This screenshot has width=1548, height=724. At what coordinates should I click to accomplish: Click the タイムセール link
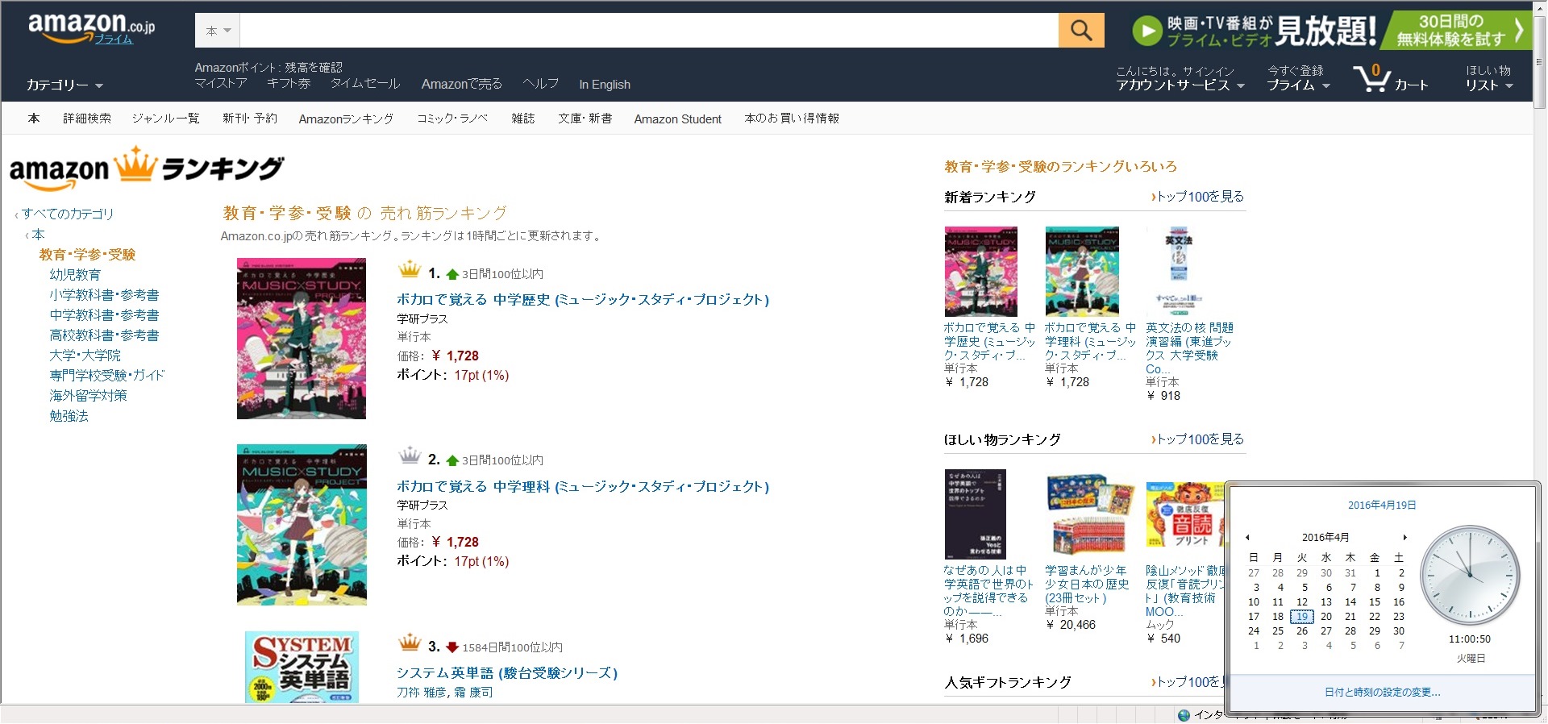pyautogui.click(x=365, y=84)
